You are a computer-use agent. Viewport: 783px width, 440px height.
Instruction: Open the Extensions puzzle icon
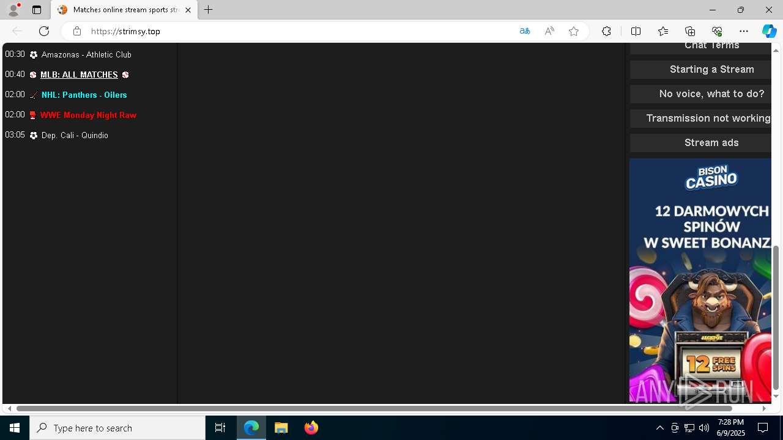[606, 31]
